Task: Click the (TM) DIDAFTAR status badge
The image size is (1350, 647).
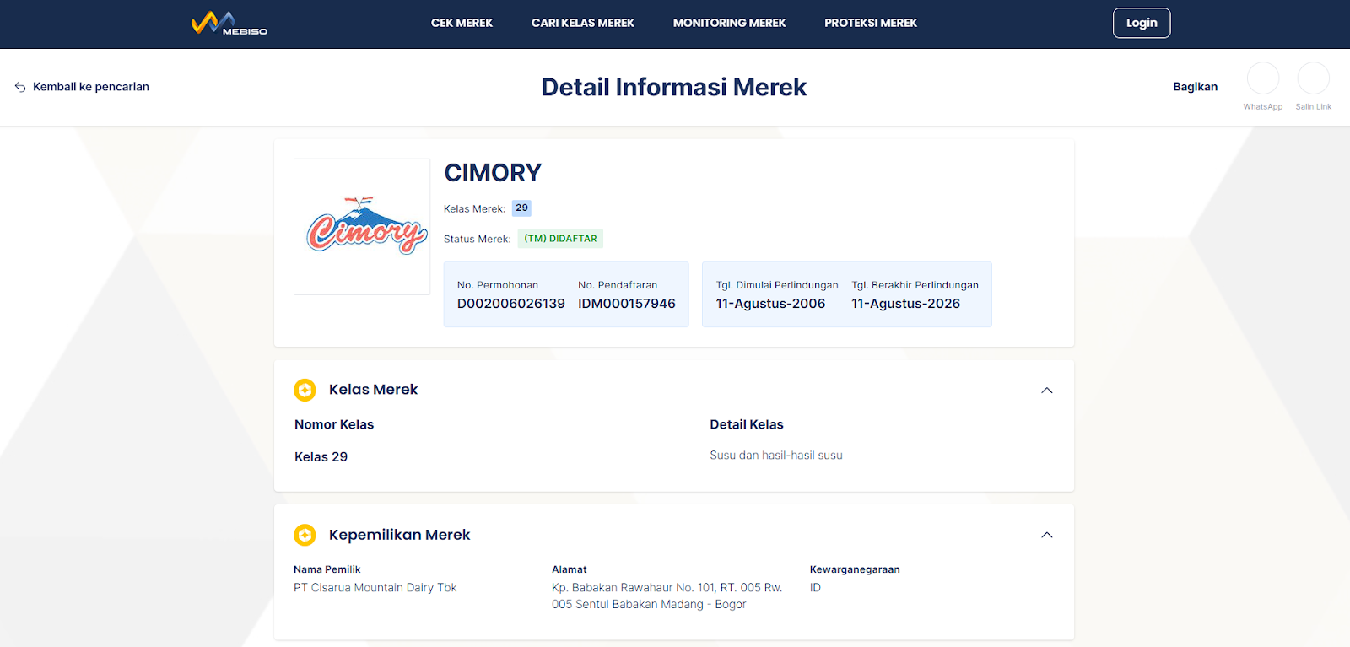Action: (x=560, y=239)
